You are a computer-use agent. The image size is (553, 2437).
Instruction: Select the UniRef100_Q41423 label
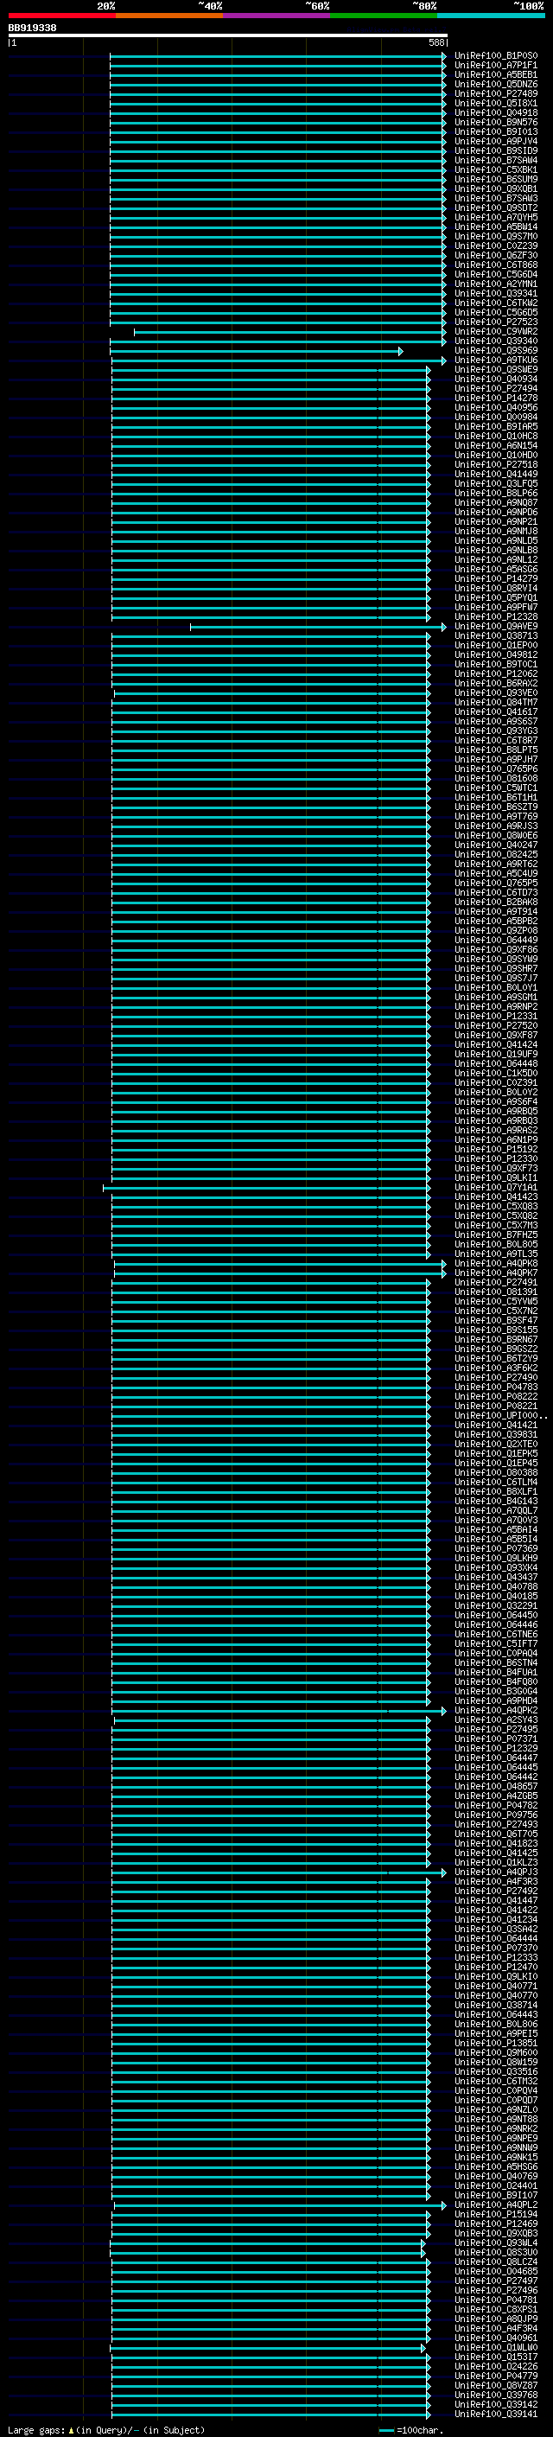click(495, 1196)
